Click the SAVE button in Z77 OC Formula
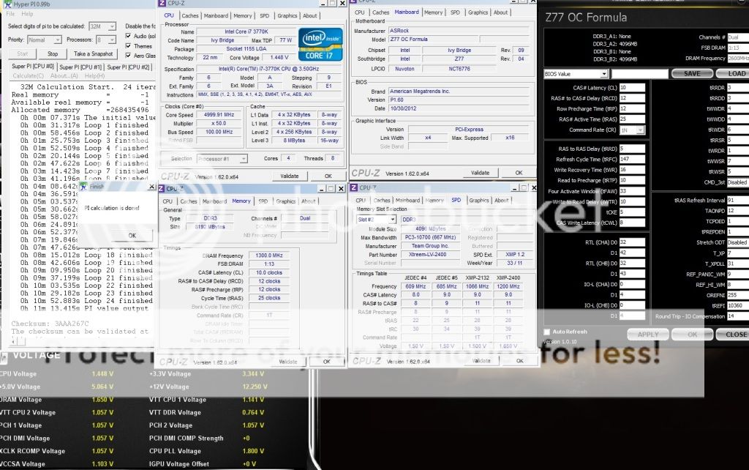 tap(690, 74)
